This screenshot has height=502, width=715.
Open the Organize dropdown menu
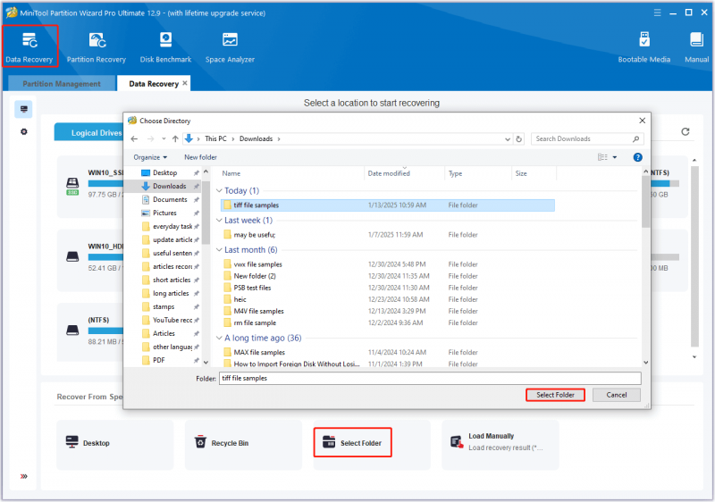click(150, 157)
